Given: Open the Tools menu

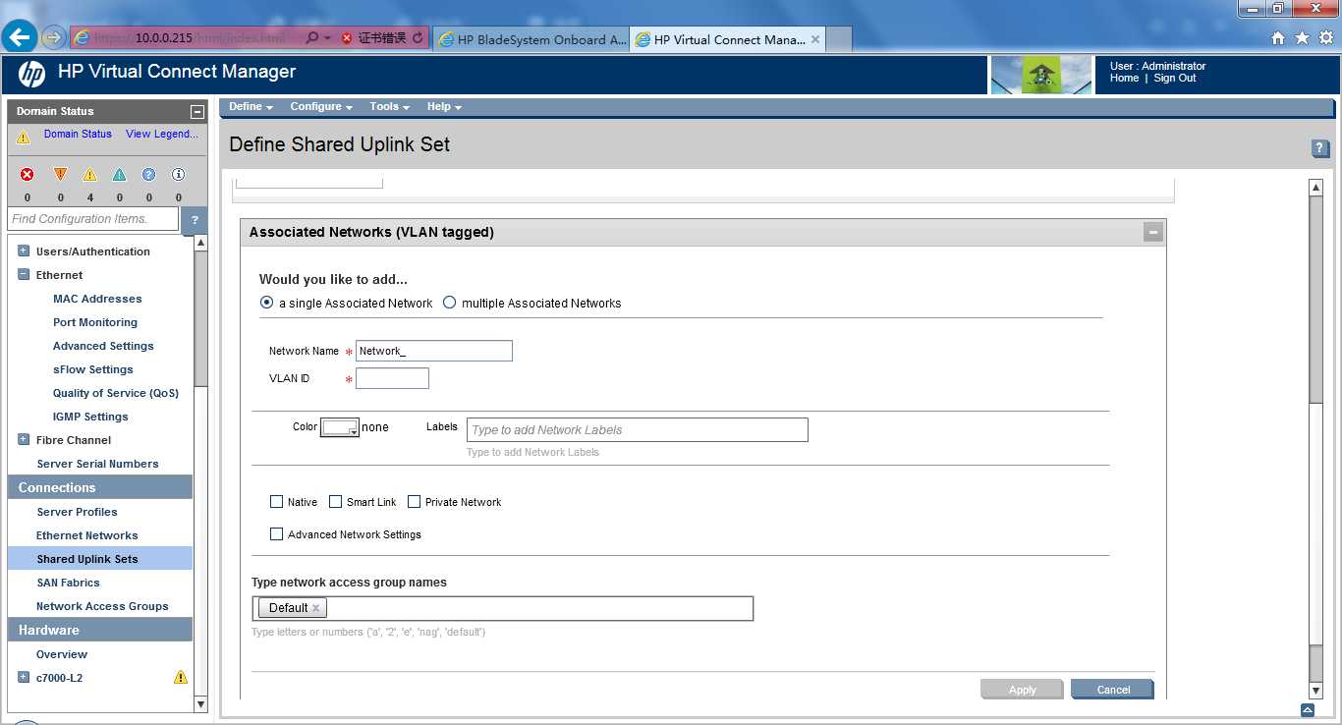Looking at the screenshot, I should (390, 106).
